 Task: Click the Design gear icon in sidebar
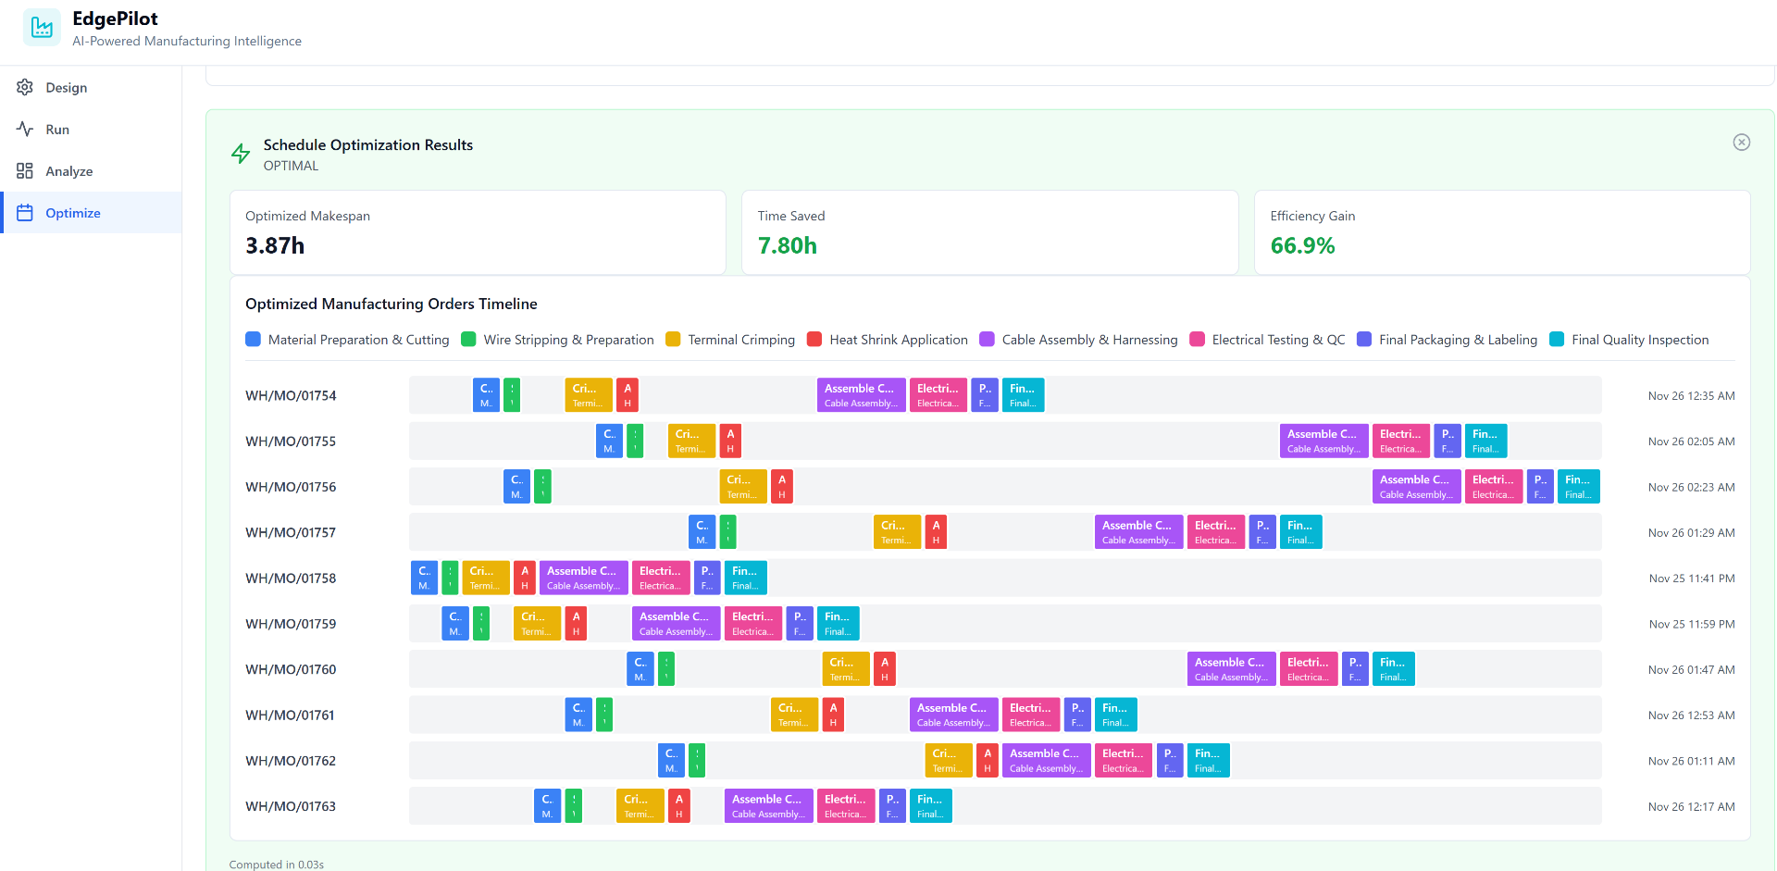click(25, 87)
